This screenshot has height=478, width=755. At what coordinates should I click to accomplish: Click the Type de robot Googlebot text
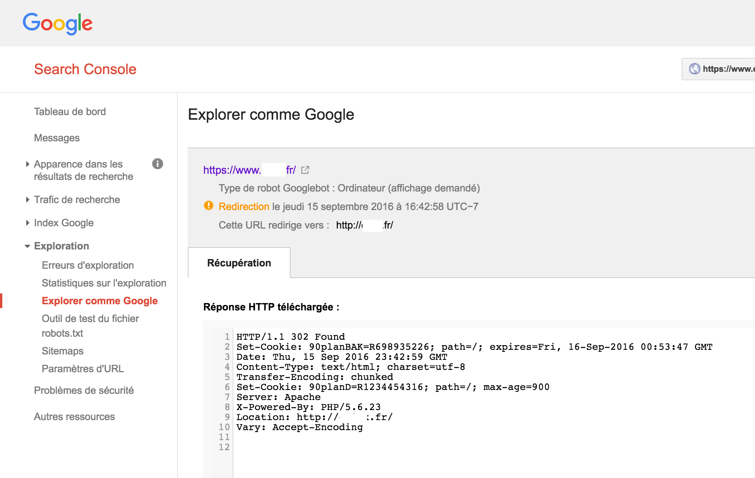(x=349, y=188)
